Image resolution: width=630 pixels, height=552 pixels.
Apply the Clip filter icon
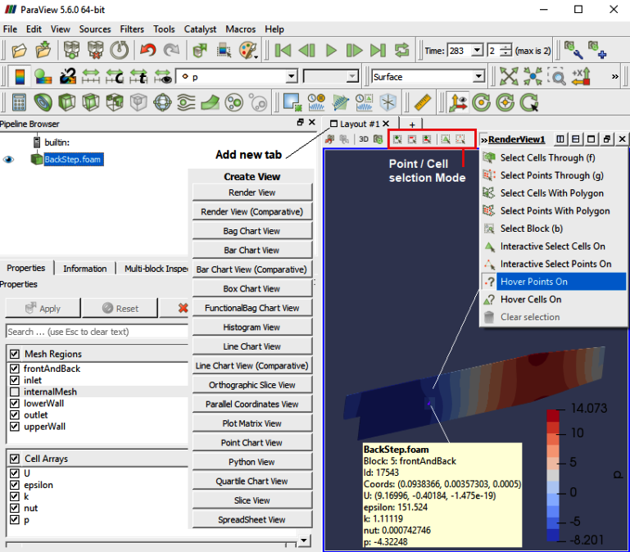click(x=66, y=102)
